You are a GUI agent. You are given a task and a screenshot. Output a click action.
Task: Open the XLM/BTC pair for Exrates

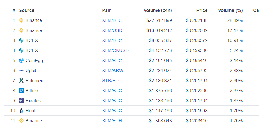click(112, 101)
